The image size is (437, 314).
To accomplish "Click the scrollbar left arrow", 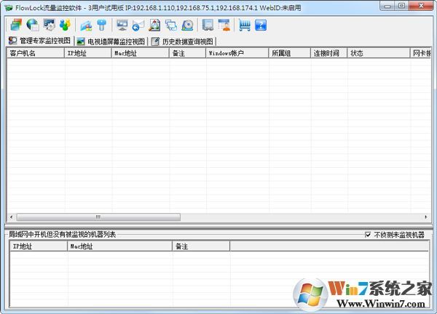I will [x=11, y=217].
